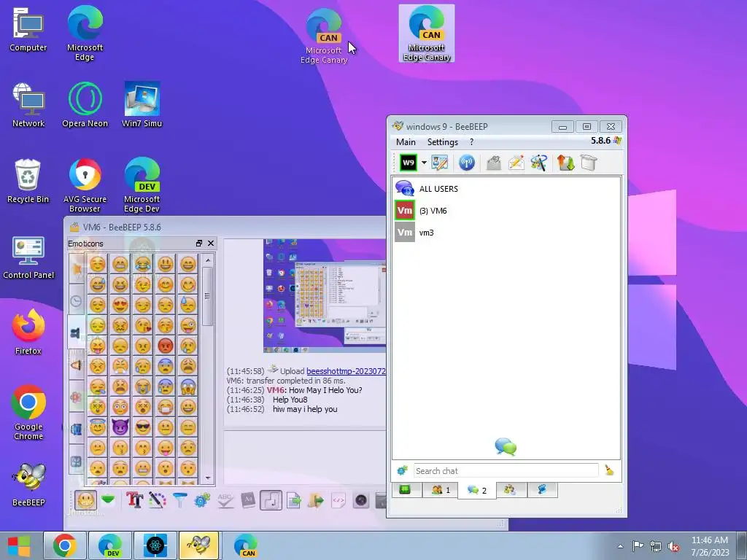
Task: Insert the purple devil emoticon
Action: [120, 427]
